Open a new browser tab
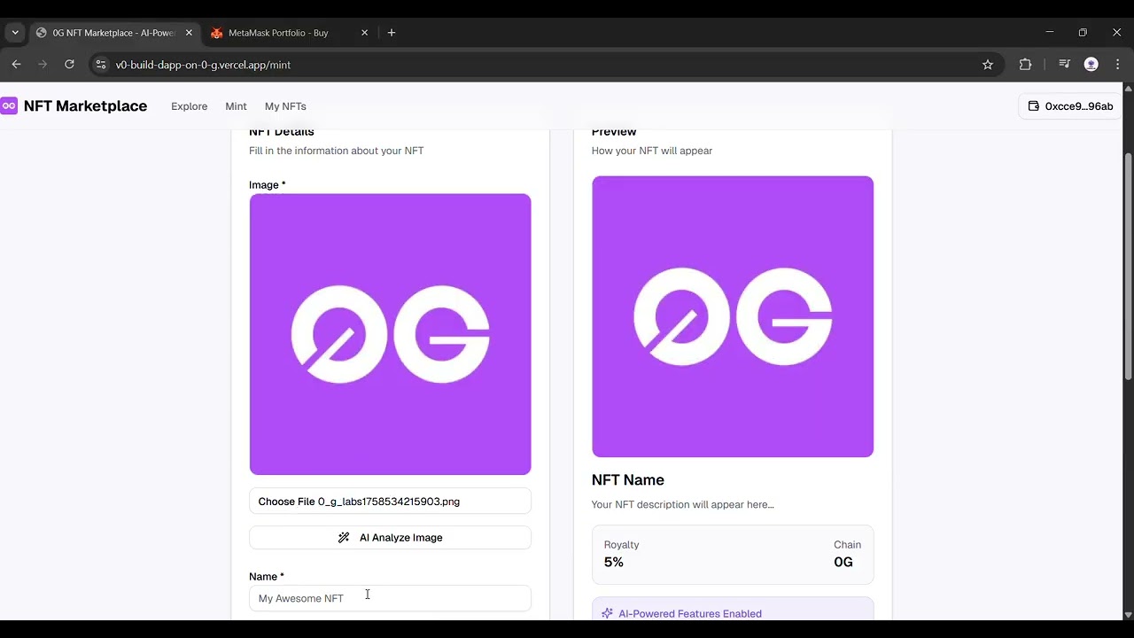 pos(392,33)
